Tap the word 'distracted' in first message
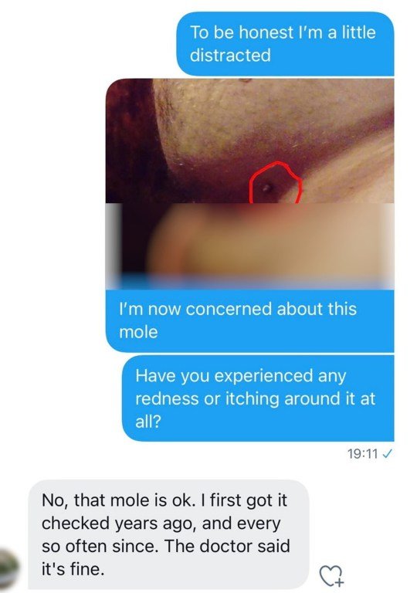The width and height of the screenshot is (417, 593). tap(230, 56)
